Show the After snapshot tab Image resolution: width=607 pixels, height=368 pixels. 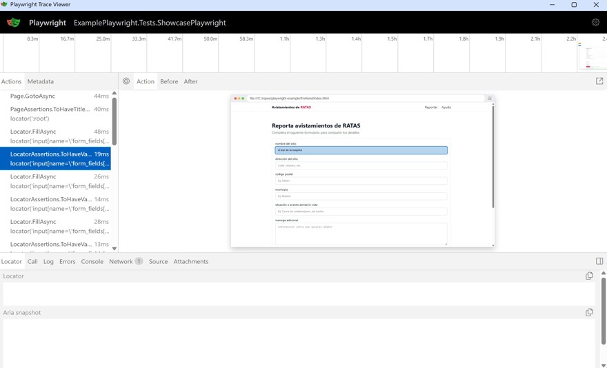190,81
